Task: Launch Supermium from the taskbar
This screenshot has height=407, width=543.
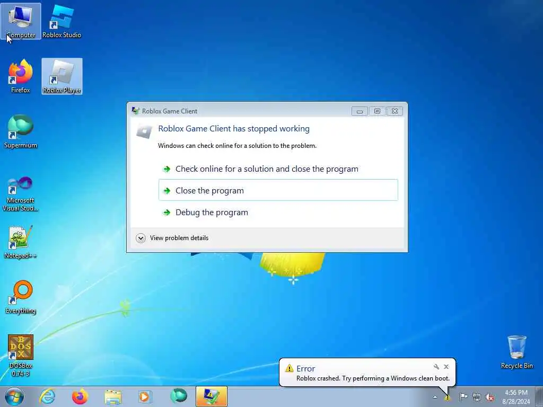Action: (x=178, y=396)
